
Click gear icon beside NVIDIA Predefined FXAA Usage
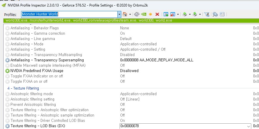pyautogui.click(x=7, y=71)
